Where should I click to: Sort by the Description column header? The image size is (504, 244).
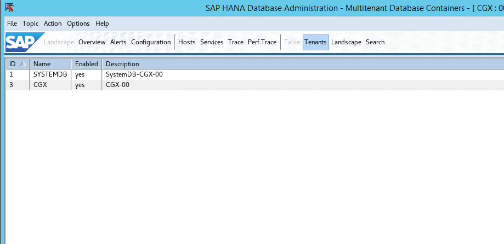coord(303,64)
